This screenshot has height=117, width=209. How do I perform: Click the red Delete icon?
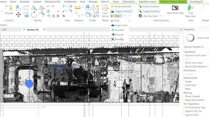click(58, 16)
